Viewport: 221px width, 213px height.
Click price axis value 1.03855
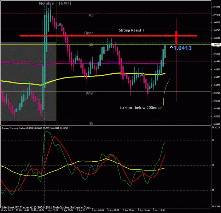pyautogui.click(x=216, y=77)
